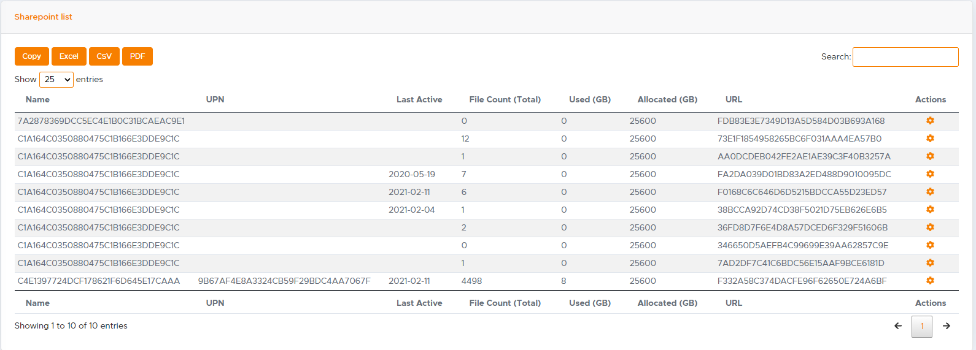Sort by Last Active column header
The width and height of the screenshot is (976, 350).
419,99
